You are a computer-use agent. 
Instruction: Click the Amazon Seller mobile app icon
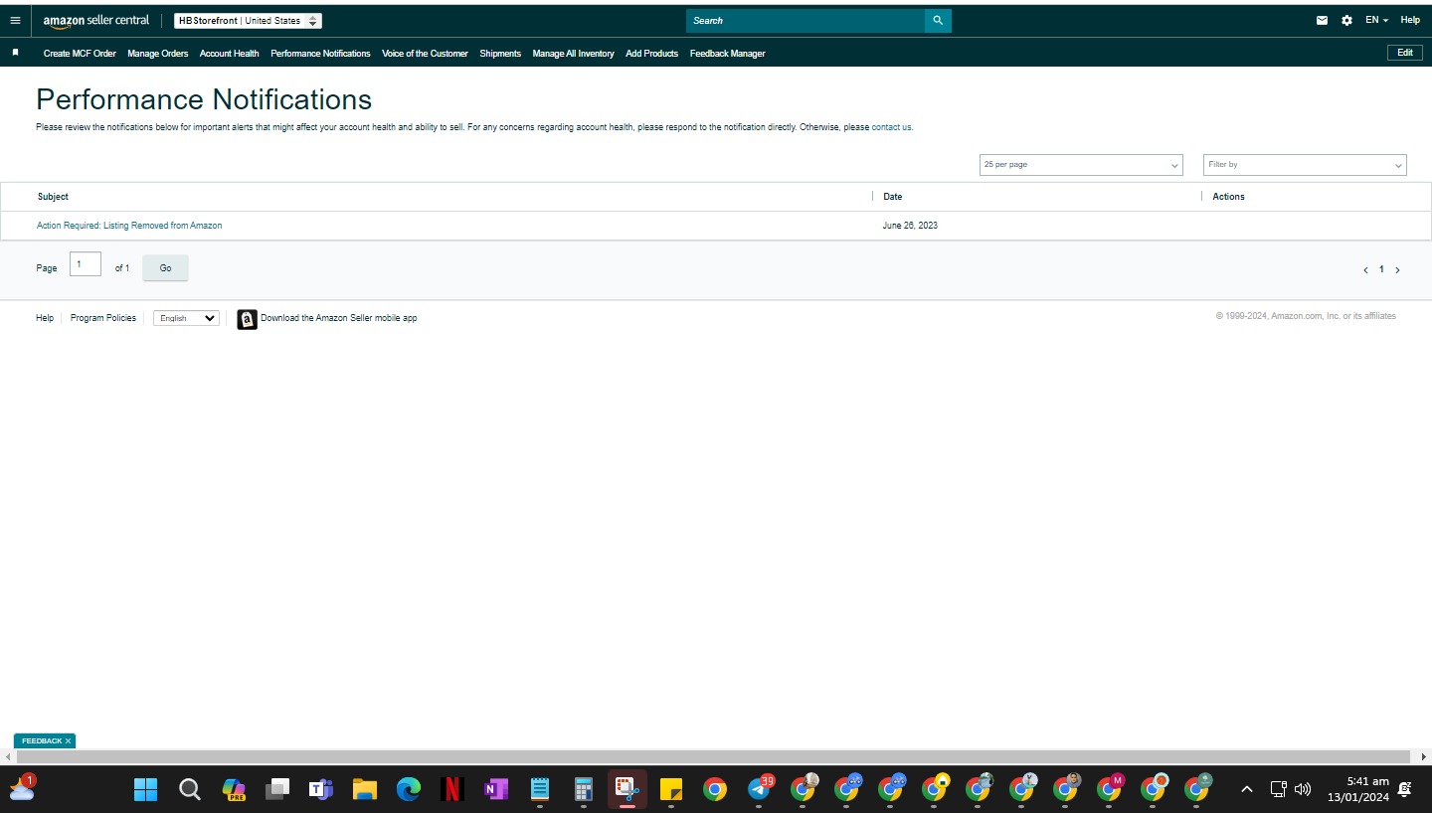247,319
